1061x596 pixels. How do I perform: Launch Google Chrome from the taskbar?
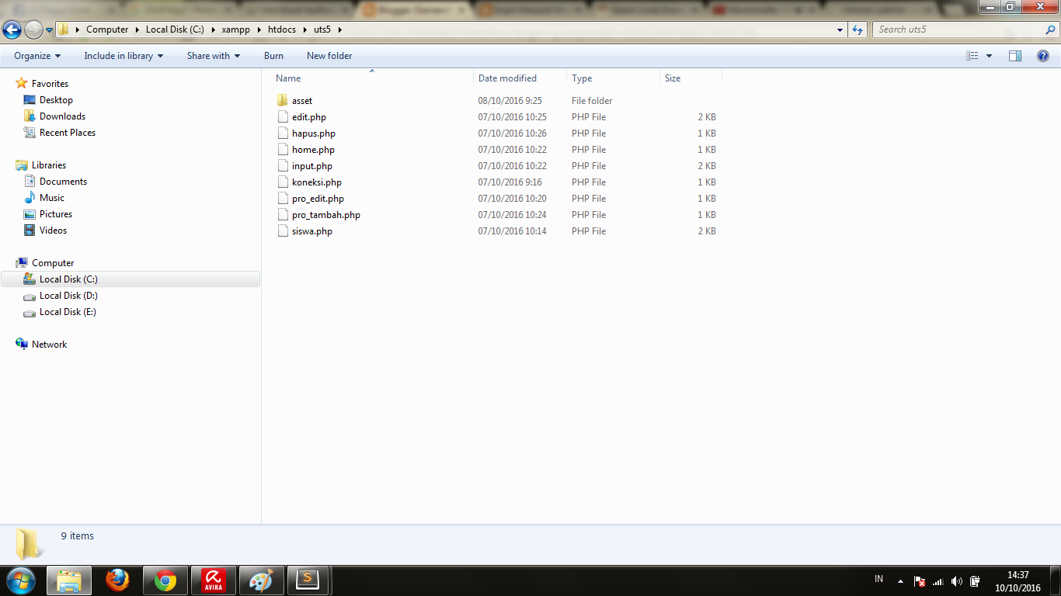165,580
